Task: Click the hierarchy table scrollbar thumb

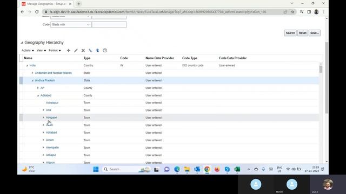Action: tap(321, 70)
